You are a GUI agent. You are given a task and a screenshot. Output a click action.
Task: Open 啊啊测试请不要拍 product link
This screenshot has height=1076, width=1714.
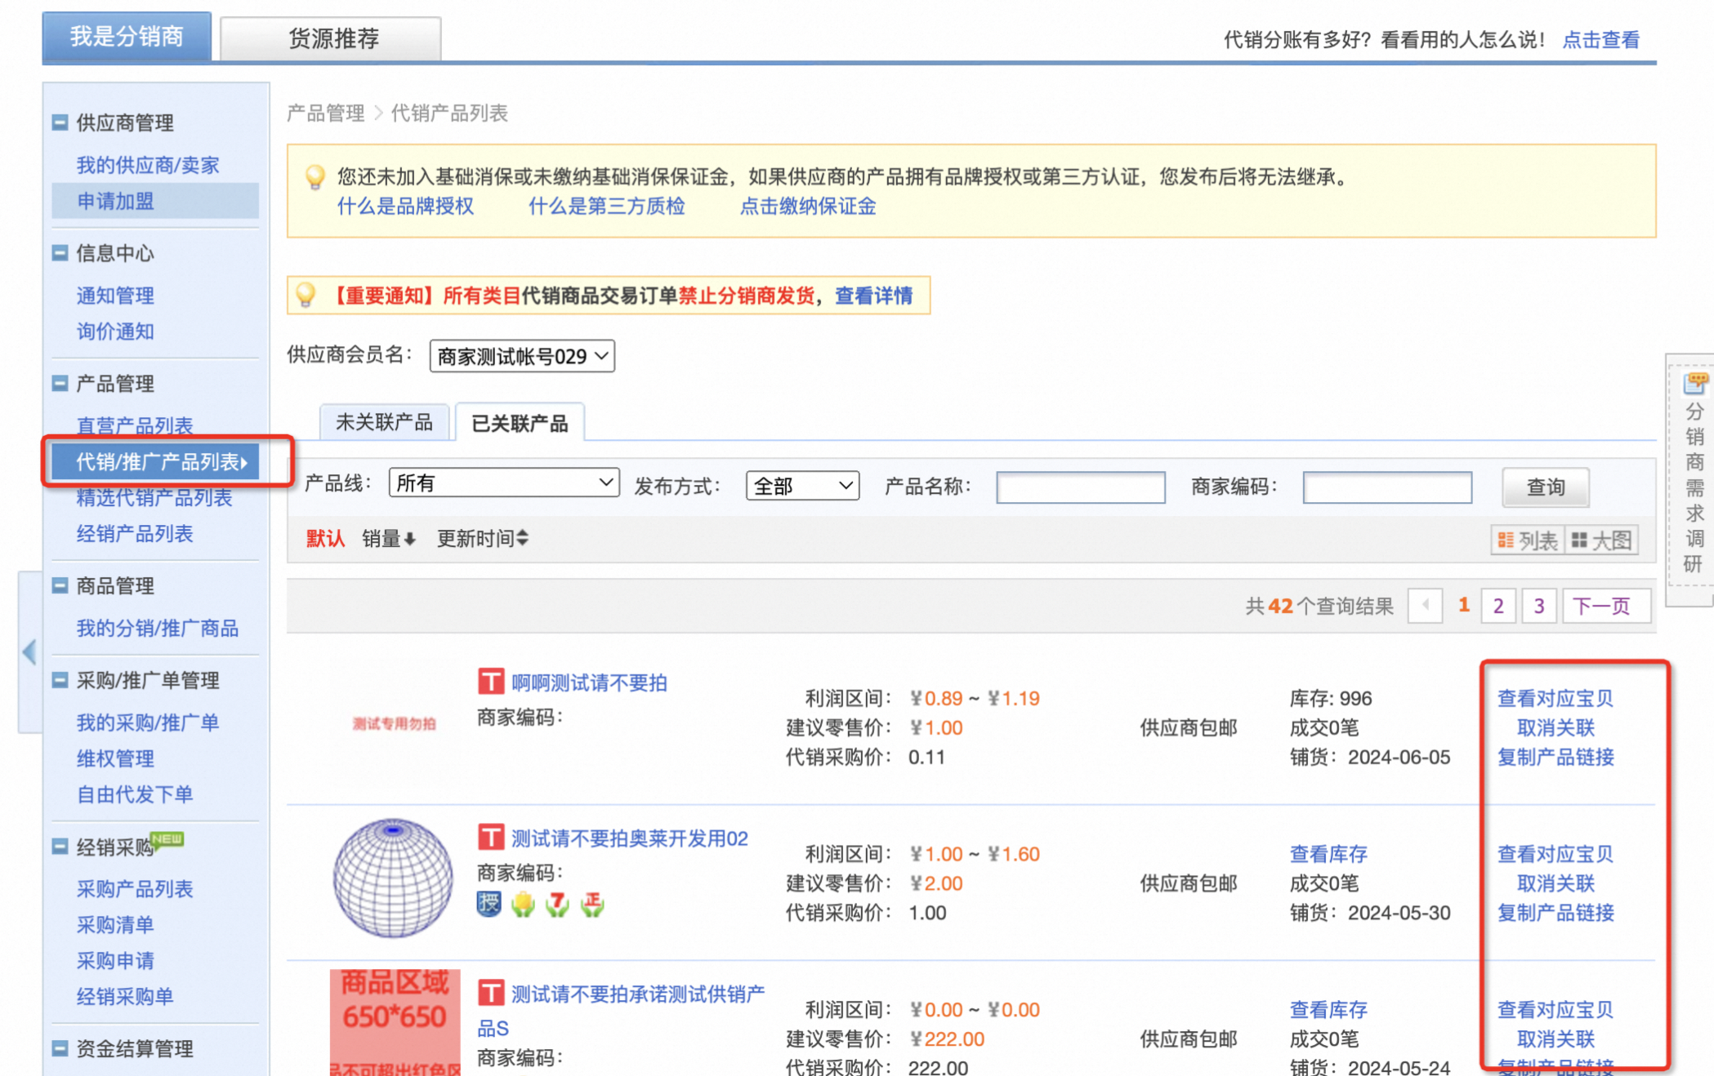pyautogui.click(x=589, y=683)
